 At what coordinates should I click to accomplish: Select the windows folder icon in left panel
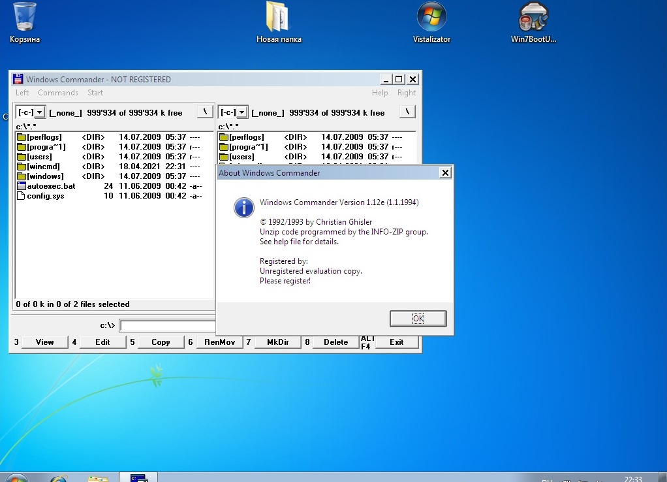click(x=22, y=176)
